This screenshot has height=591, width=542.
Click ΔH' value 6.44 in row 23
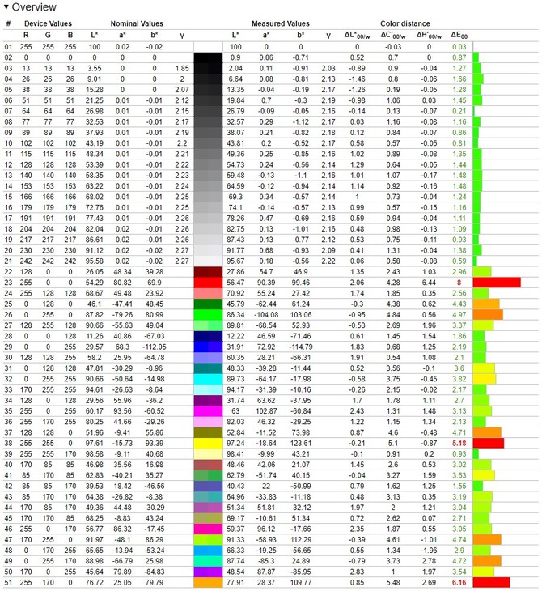(429, 283)
